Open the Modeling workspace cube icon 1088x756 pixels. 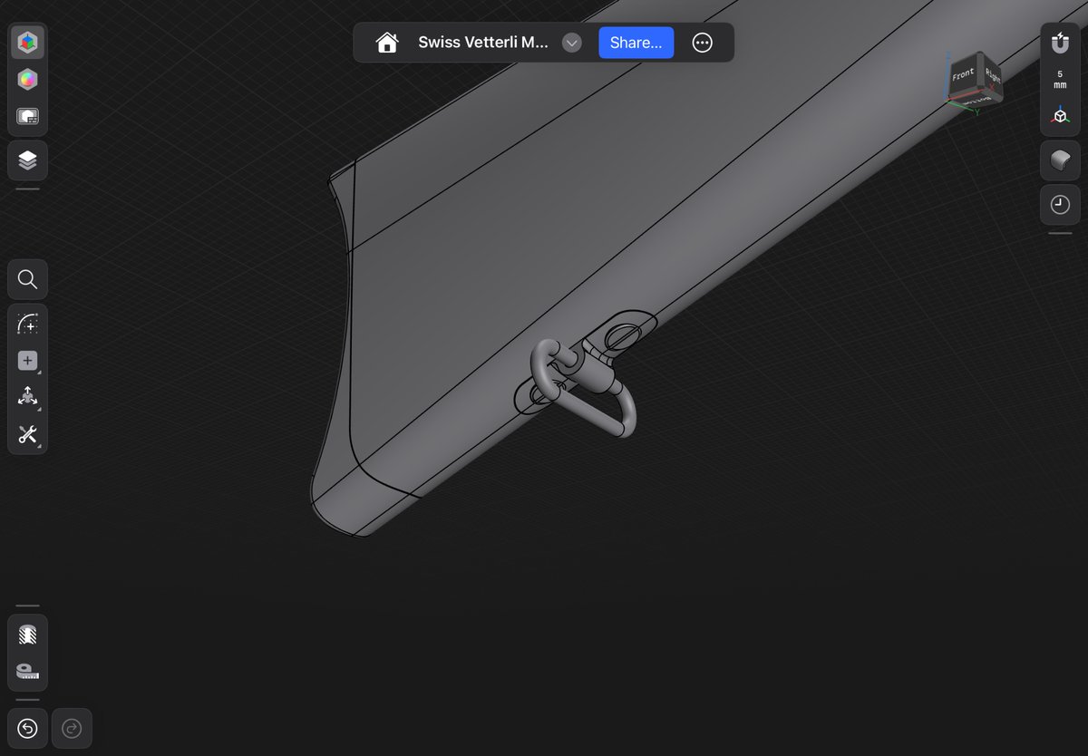tap(27, 42)
